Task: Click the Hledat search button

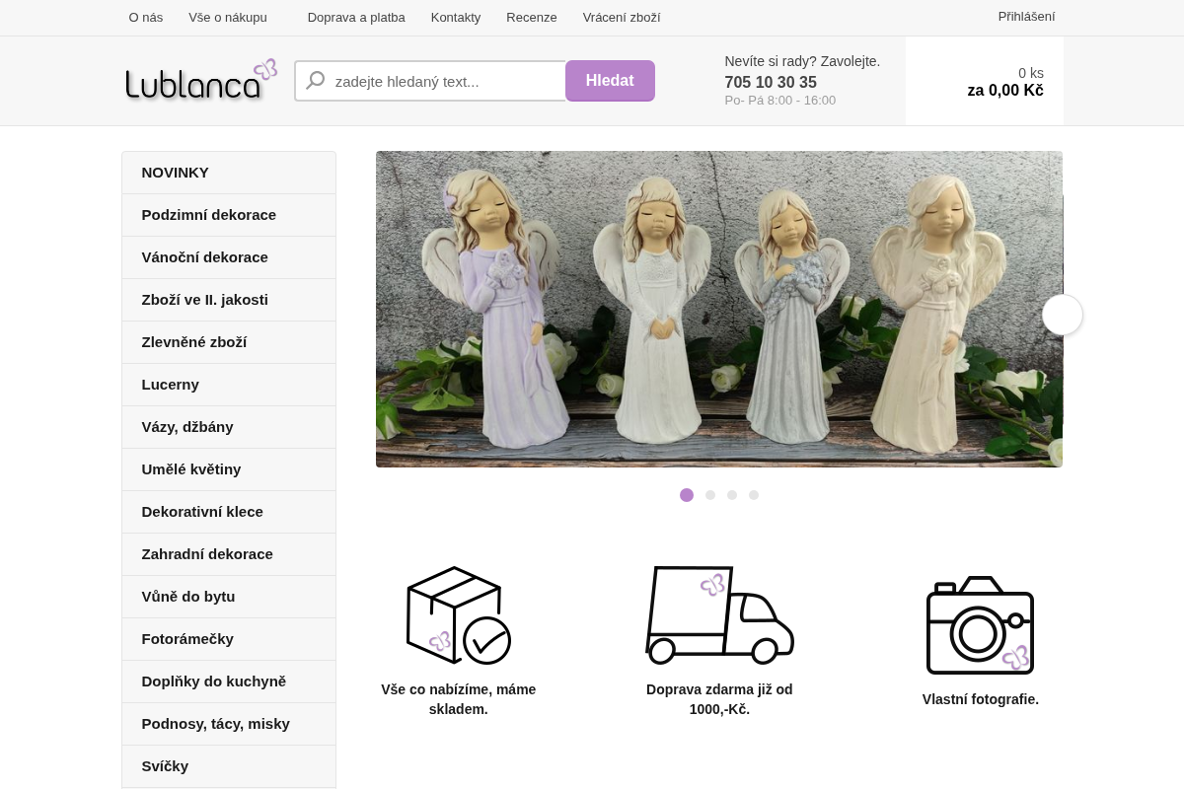Action: (x=610, y=81)
